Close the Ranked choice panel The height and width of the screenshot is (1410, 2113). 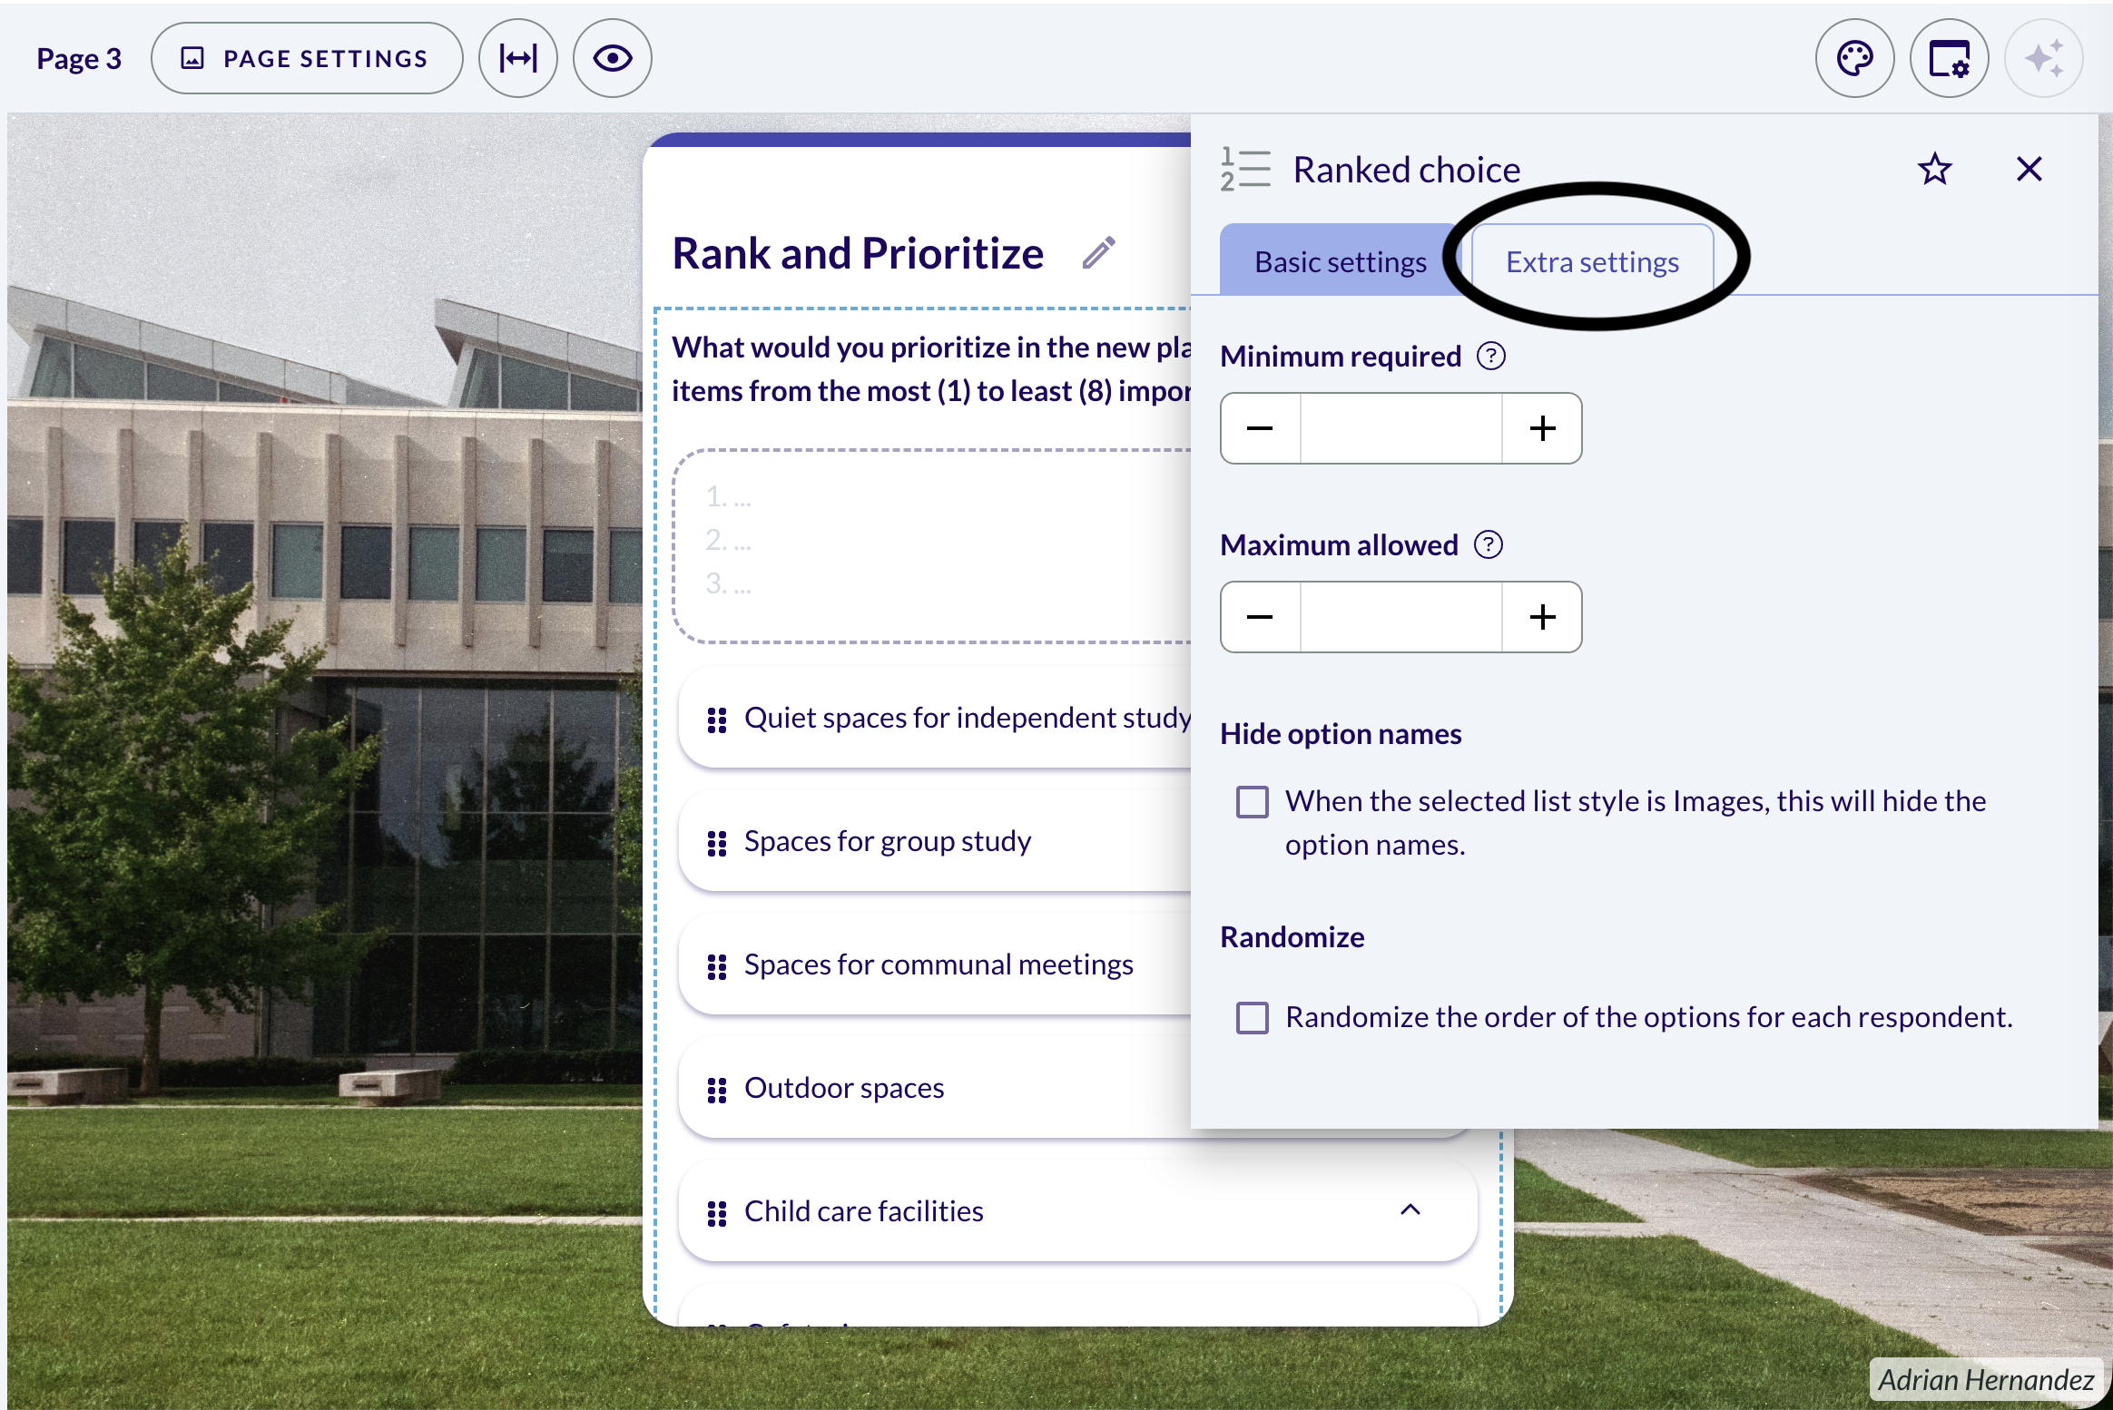pos(2029,169)
